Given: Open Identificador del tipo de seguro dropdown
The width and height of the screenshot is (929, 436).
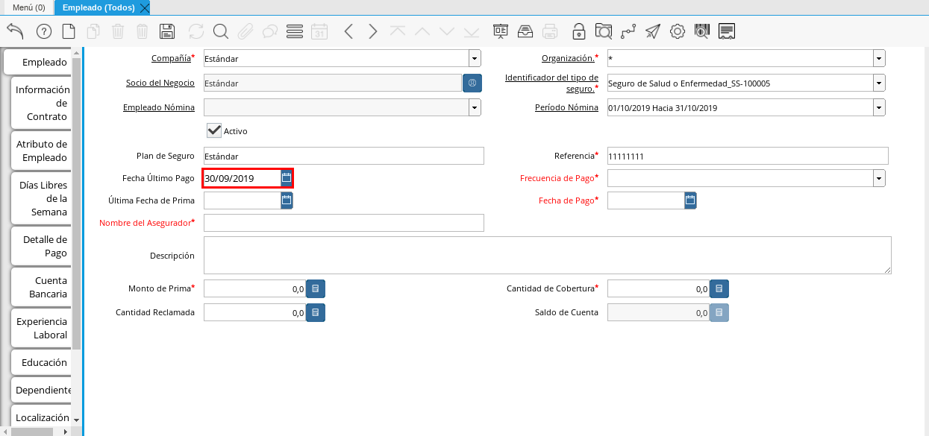Looking at the screenshot, I should [x=879, y=83].
